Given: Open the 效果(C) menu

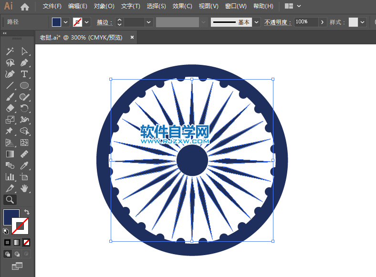Looking at the screenshot, I should click(x=182, y=6).
